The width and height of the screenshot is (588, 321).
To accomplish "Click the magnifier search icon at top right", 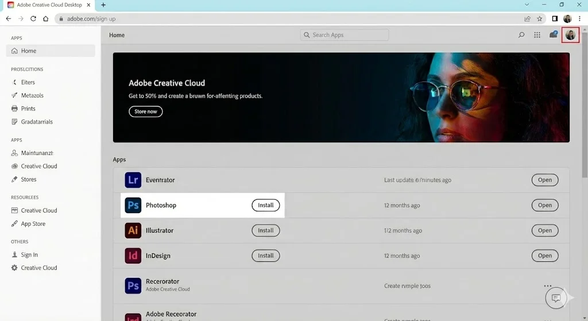I will [x=521, y=35].
